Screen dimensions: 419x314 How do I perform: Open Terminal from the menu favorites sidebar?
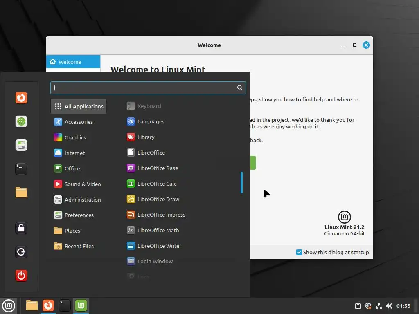(21, 169)
